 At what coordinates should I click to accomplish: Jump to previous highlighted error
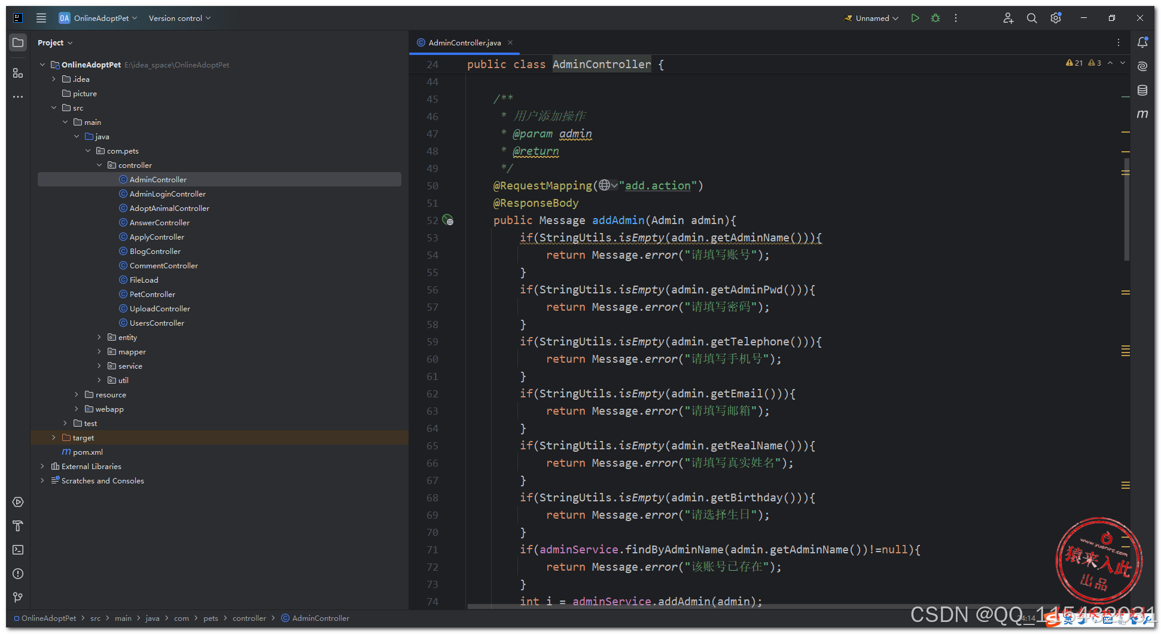pos(1110,63)
